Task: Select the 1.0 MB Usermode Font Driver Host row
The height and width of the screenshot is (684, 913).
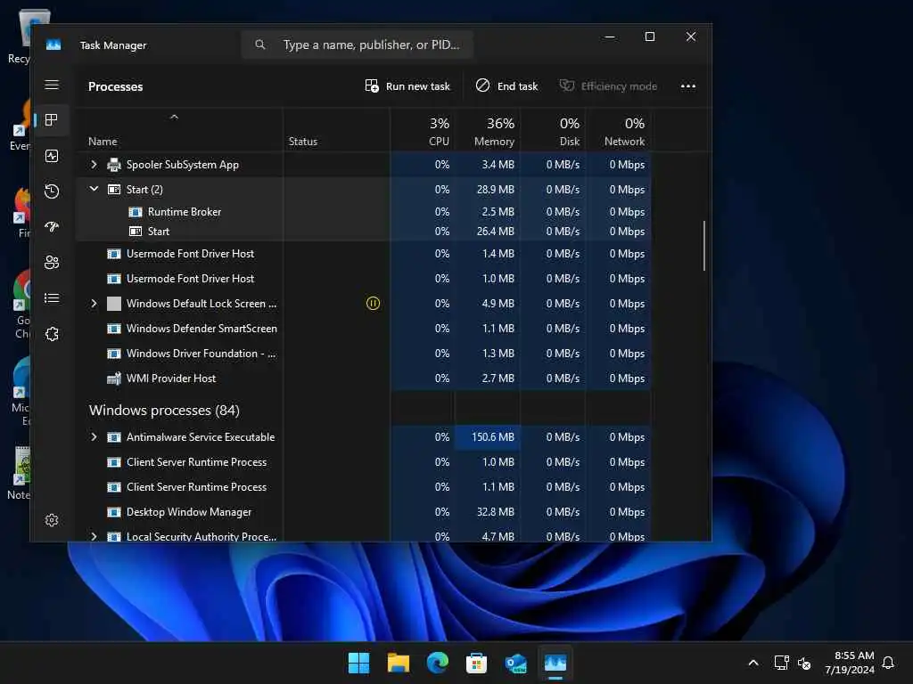Action: click(x=364, y=279)
